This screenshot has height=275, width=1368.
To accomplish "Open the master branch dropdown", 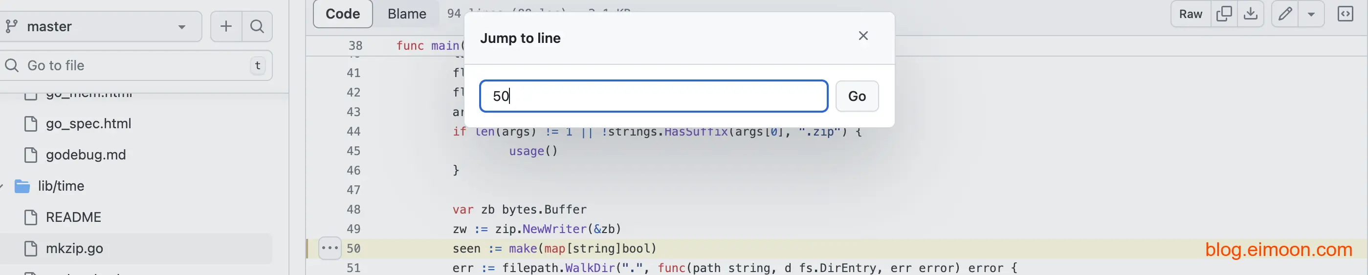I will point(101,26).
